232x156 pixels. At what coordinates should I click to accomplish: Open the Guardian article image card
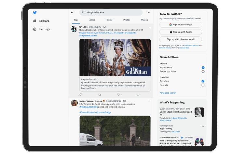pos(115,58)
